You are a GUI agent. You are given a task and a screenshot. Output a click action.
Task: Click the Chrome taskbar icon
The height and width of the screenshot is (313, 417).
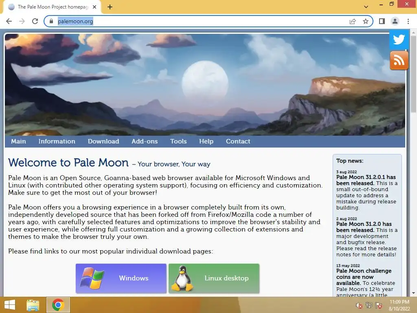[x=58, y=305]
